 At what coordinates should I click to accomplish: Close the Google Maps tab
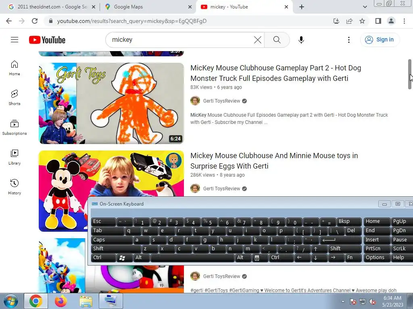tap(190, 7)
